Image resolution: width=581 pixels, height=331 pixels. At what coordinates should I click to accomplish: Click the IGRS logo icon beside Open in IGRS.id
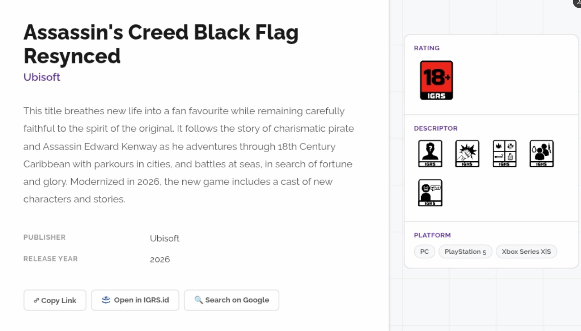click(106, 300)
